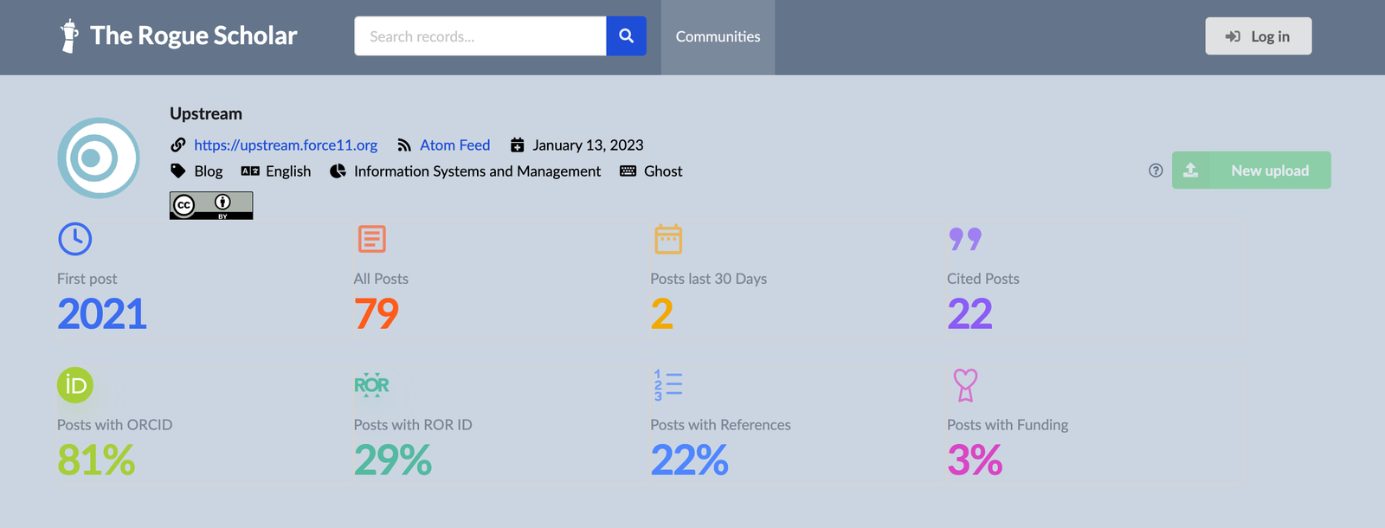This screenshot has width=1385, height=528.
Task: Click the quotation marks Cited Posts icon
Action: [965, 239]
